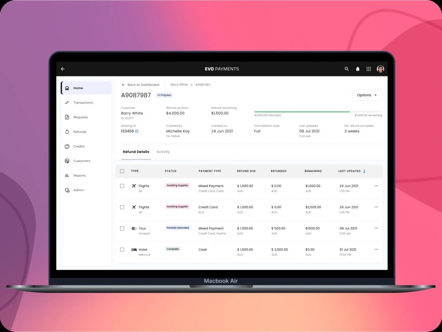This screenshot has height=332, width=442.
Task: Click the back arrow in the top bar
Action: point(63,69)
